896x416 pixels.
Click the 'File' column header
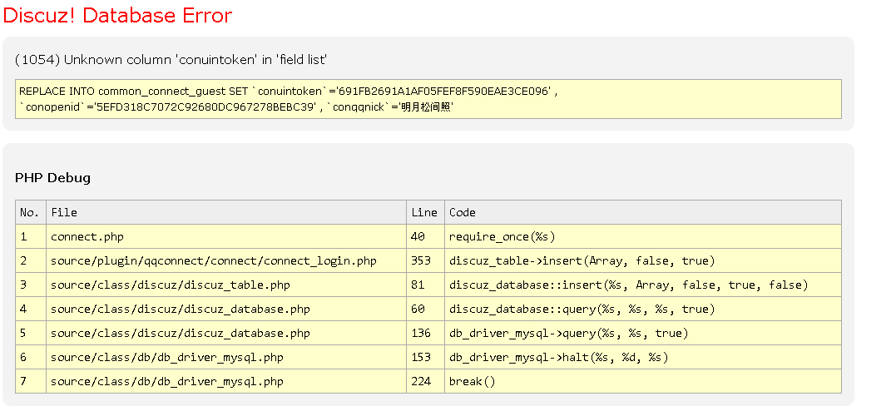64,212
